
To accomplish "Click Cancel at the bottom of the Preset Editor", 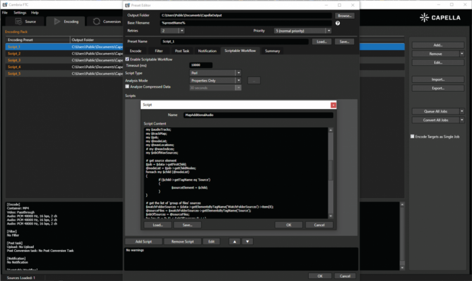I will [345, 276].
